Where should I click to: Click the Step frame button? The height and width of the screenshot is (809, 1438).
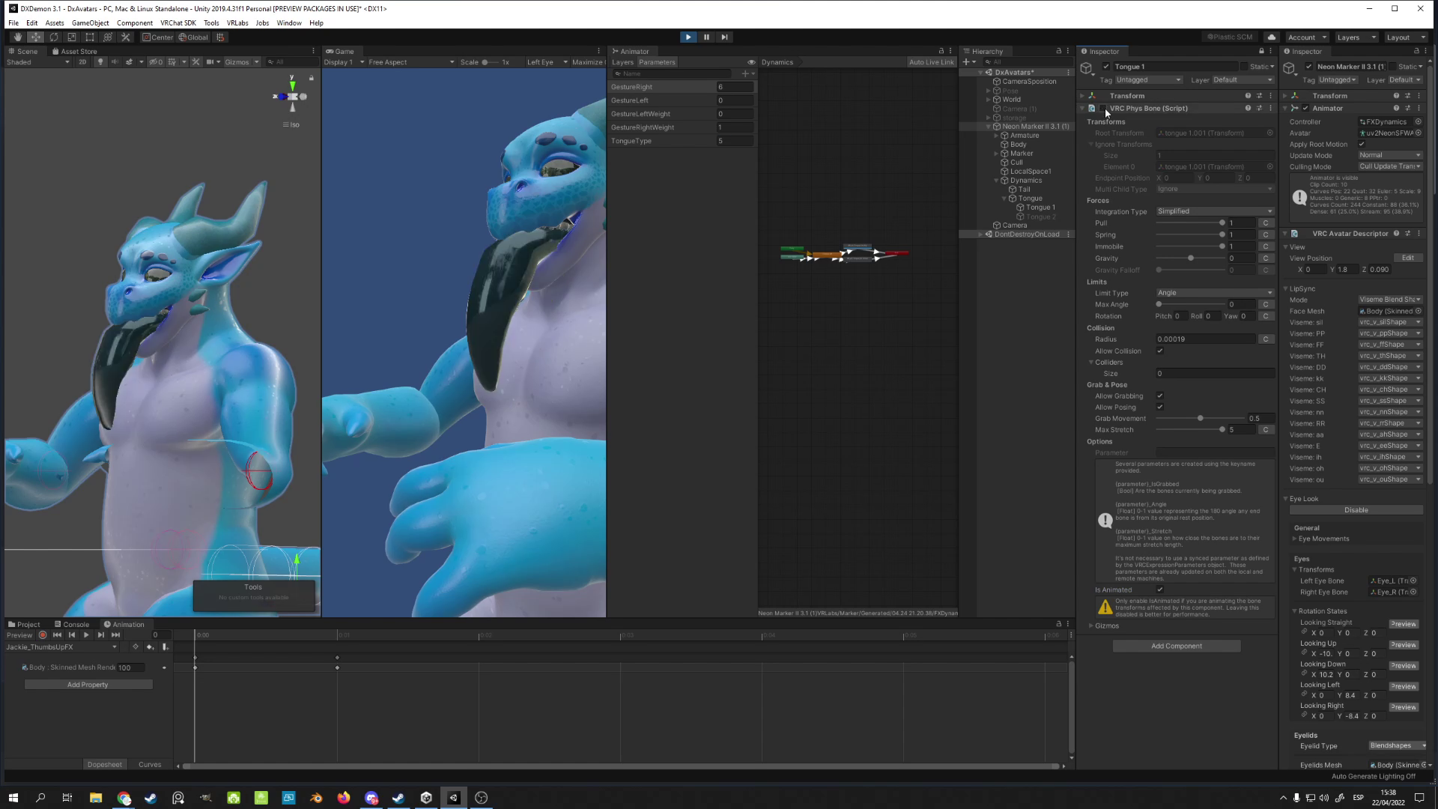click(x=724, y=37)
